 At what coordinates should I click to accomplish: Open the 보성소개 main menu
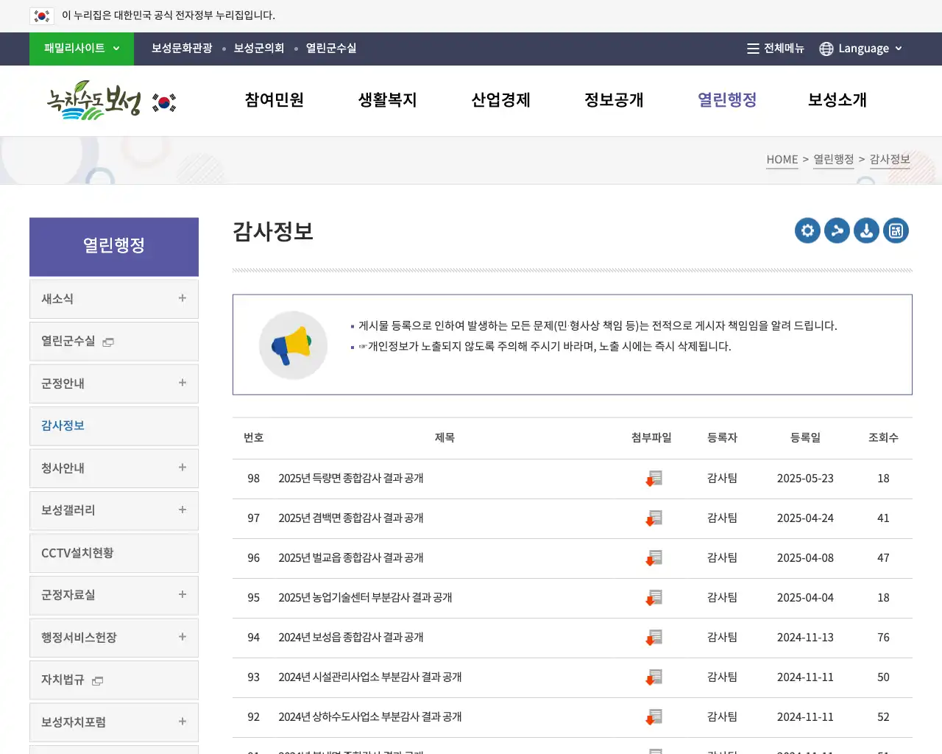tap(837, 100)
